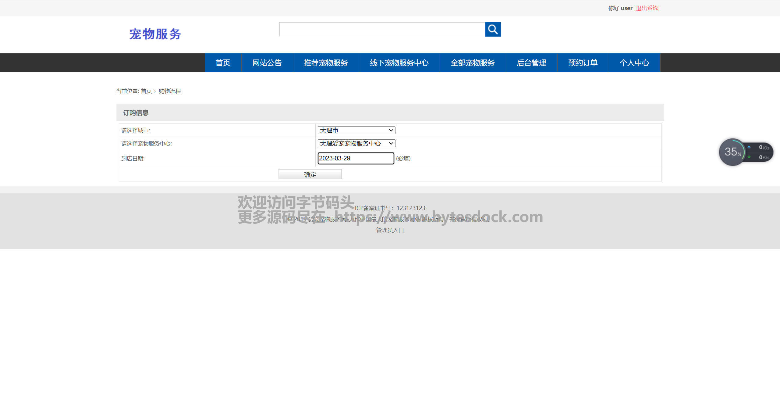Image resolution: width=780 pixels, height=419 pixels.
Task: Select the 推荐宠物服务 menu item
Action: [326, 63]
